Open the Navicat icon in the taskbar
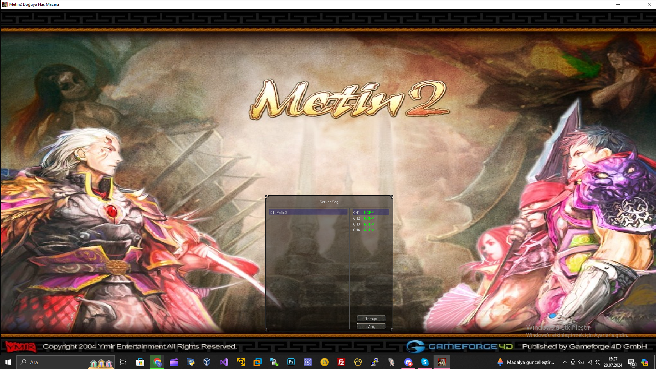Image resolution: width=656 pixels, height=369 pixels. point(358,362)
